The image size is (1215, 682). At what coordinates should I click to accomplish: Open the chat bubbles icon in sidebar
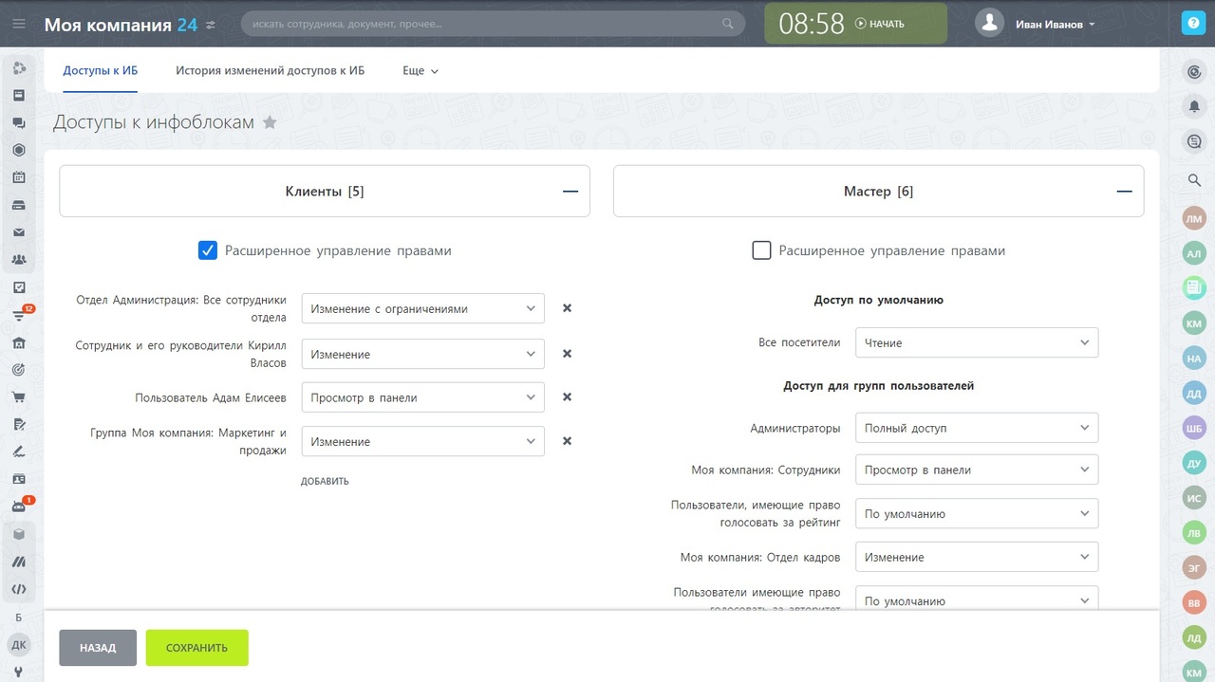click(x=19, y=122)
